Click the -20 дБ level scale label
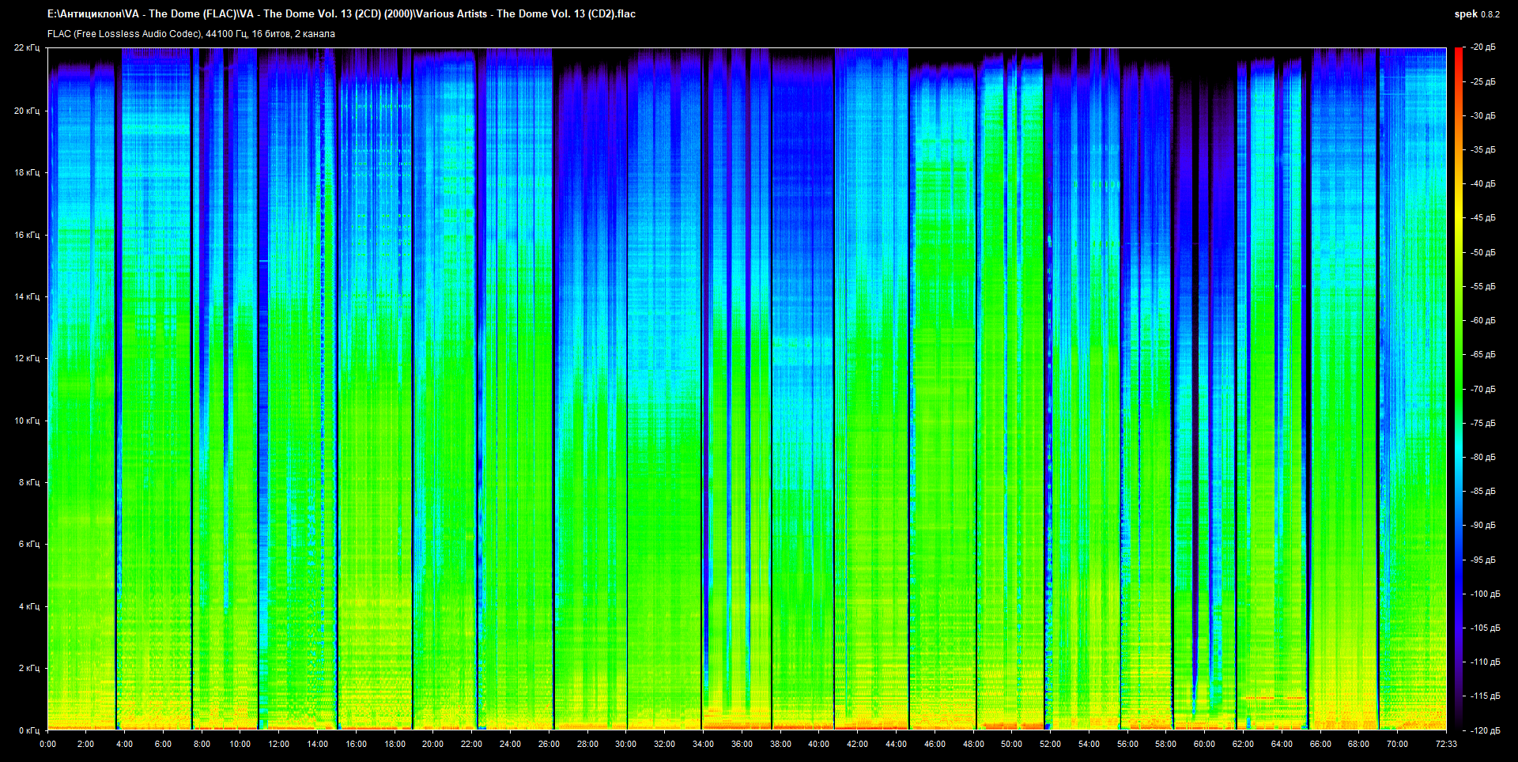Viewport: 1518px width, 762px height. pos(1482,47)
